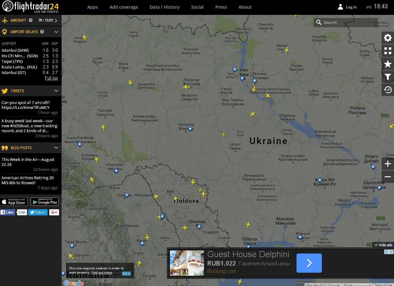Open the Press menu

pos(221,7)
